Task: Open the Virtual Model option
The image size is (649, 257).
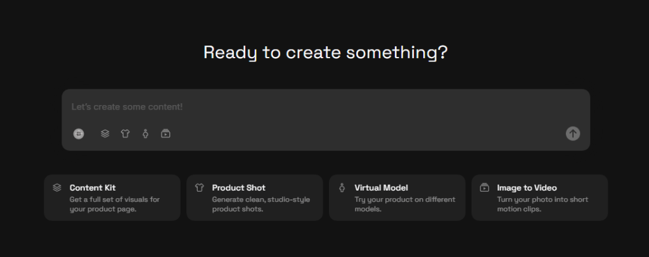Action: (381, 187)
